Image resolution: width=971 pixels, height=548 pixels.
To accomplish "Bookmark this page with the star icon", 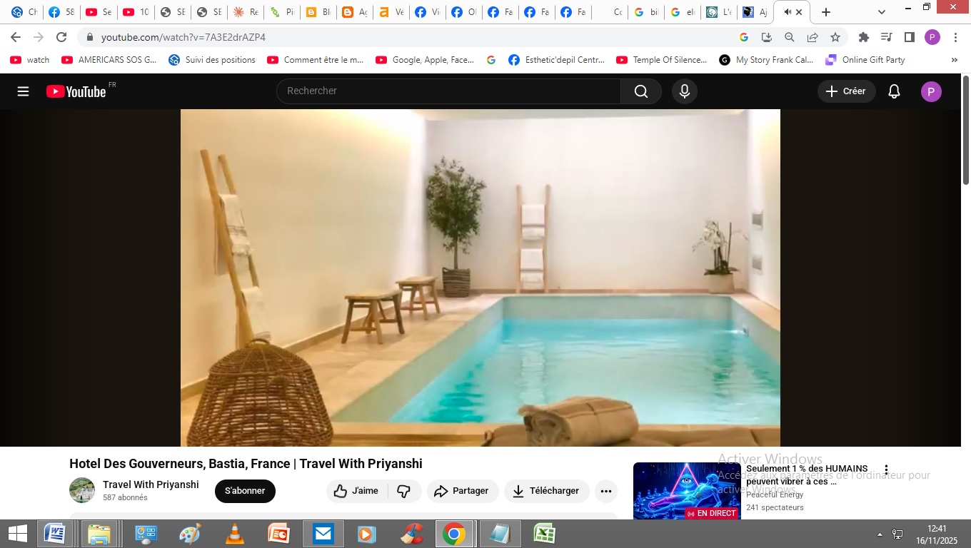I will click(x=835, y=37).
